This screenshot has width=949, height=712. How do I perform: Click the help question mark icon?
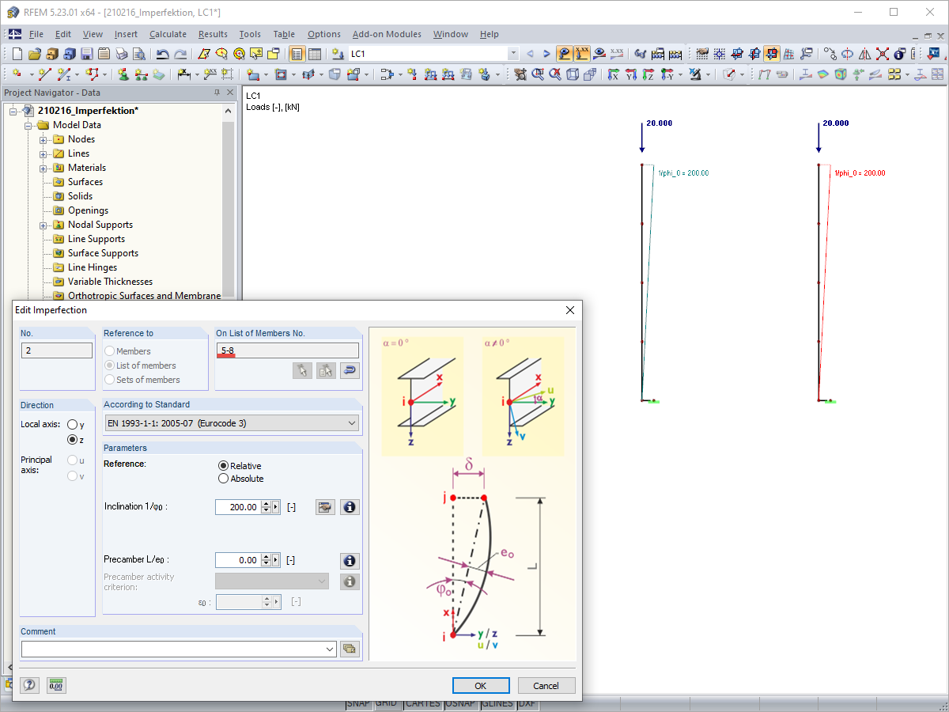coord(30,685)
